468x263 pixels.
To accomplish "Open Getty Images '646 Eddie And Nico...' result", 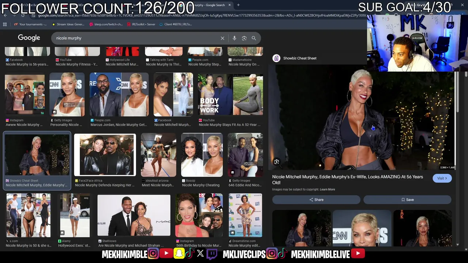I will pos(245,155).
